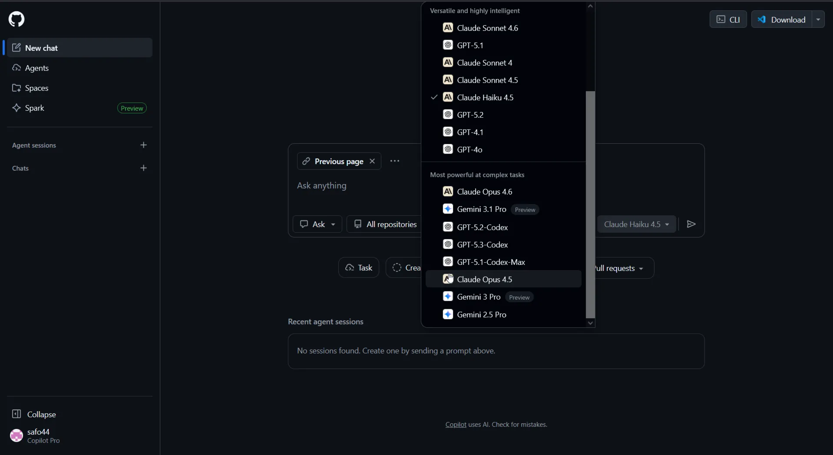Add a new agent session with plus icon
833x455 pixels.
pyautogui.click(x=144, y=145)
